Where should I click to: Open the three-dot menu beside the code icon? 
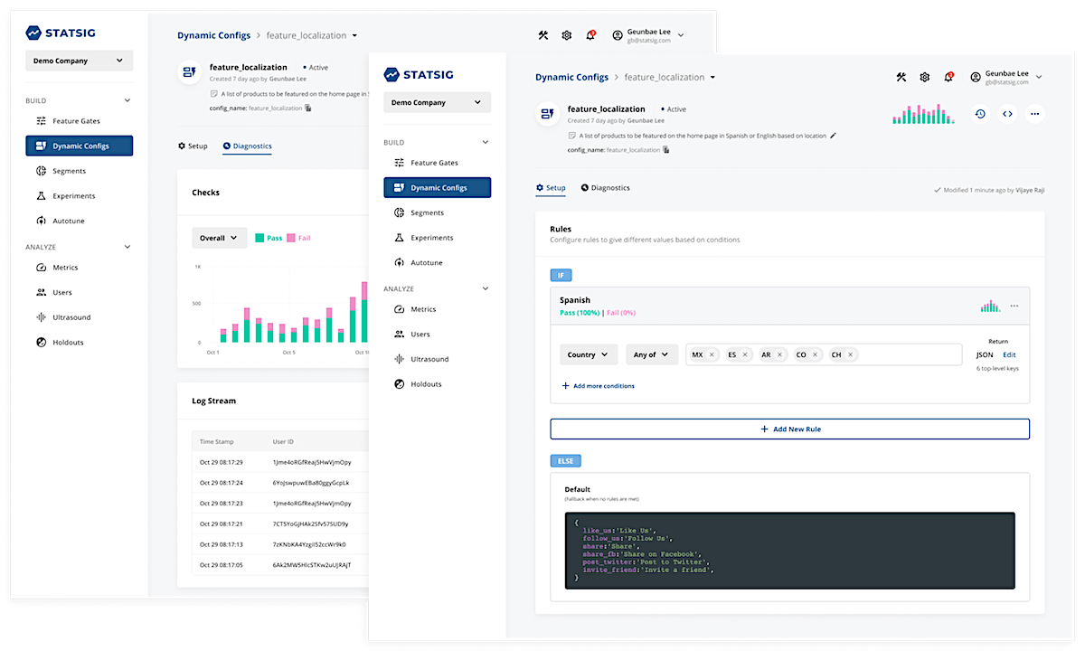pyautogui.click(x=1034, y=114)
